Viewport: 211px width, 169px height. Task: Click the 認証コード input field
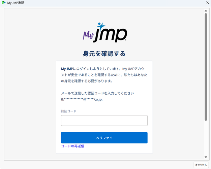[x=104, y=121]
